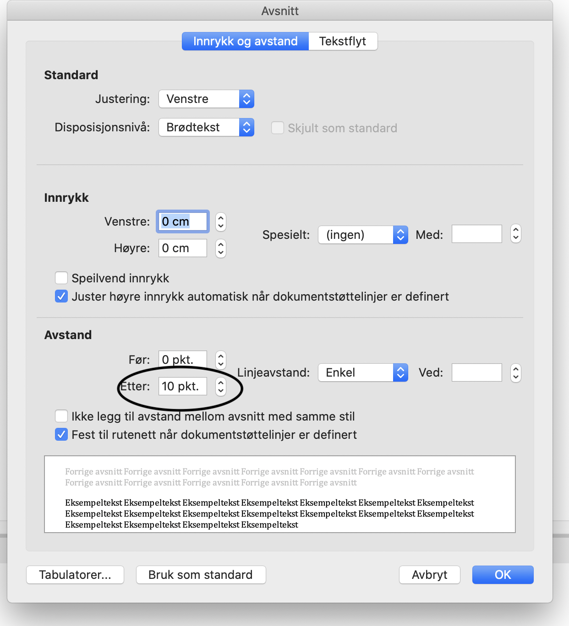
Task: Open the Disposisjonsnivå dropdown
Action: pos(206,127)
